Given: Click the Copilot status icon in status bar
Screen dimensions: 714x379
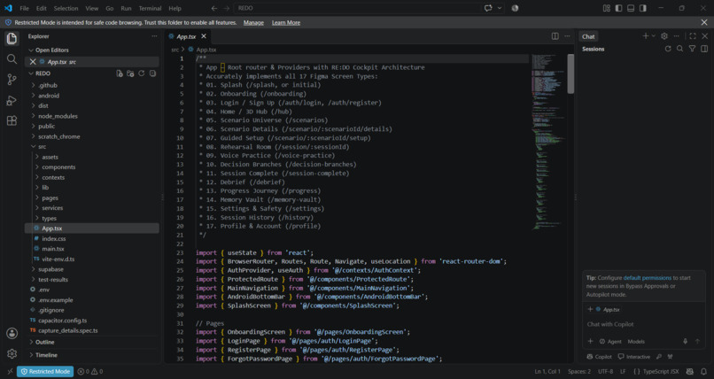Looking at the screenshot, I should point(690,372).
